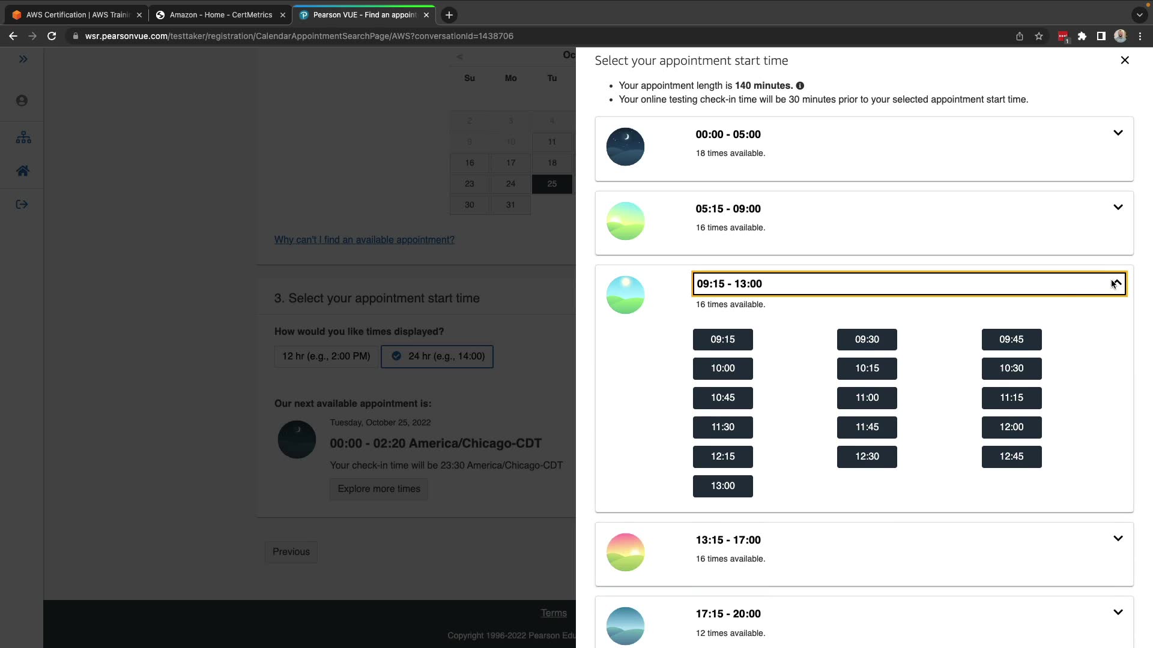Viewport: 1153px width, 648px height.
Task: Click the appointment length info icon
Action: point(800,86)
